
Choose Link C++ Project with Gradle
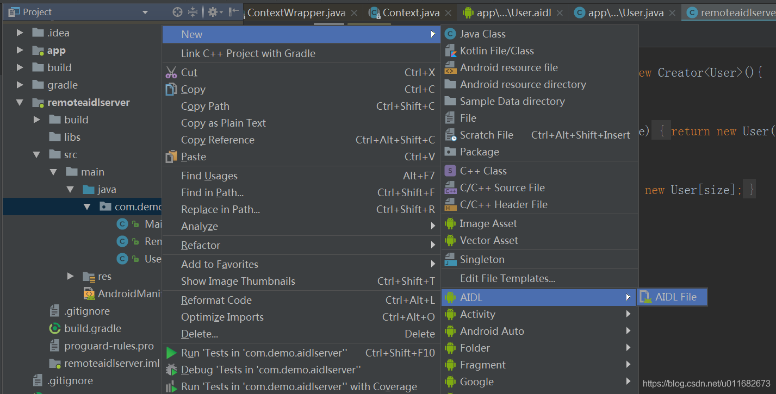click(x=302, y=53)
